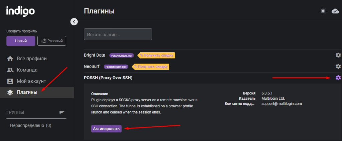
Task: Click РЕКОМЕНДУЕТСЯ badge next to GeoSurf
Action: (x=116, y=67)
